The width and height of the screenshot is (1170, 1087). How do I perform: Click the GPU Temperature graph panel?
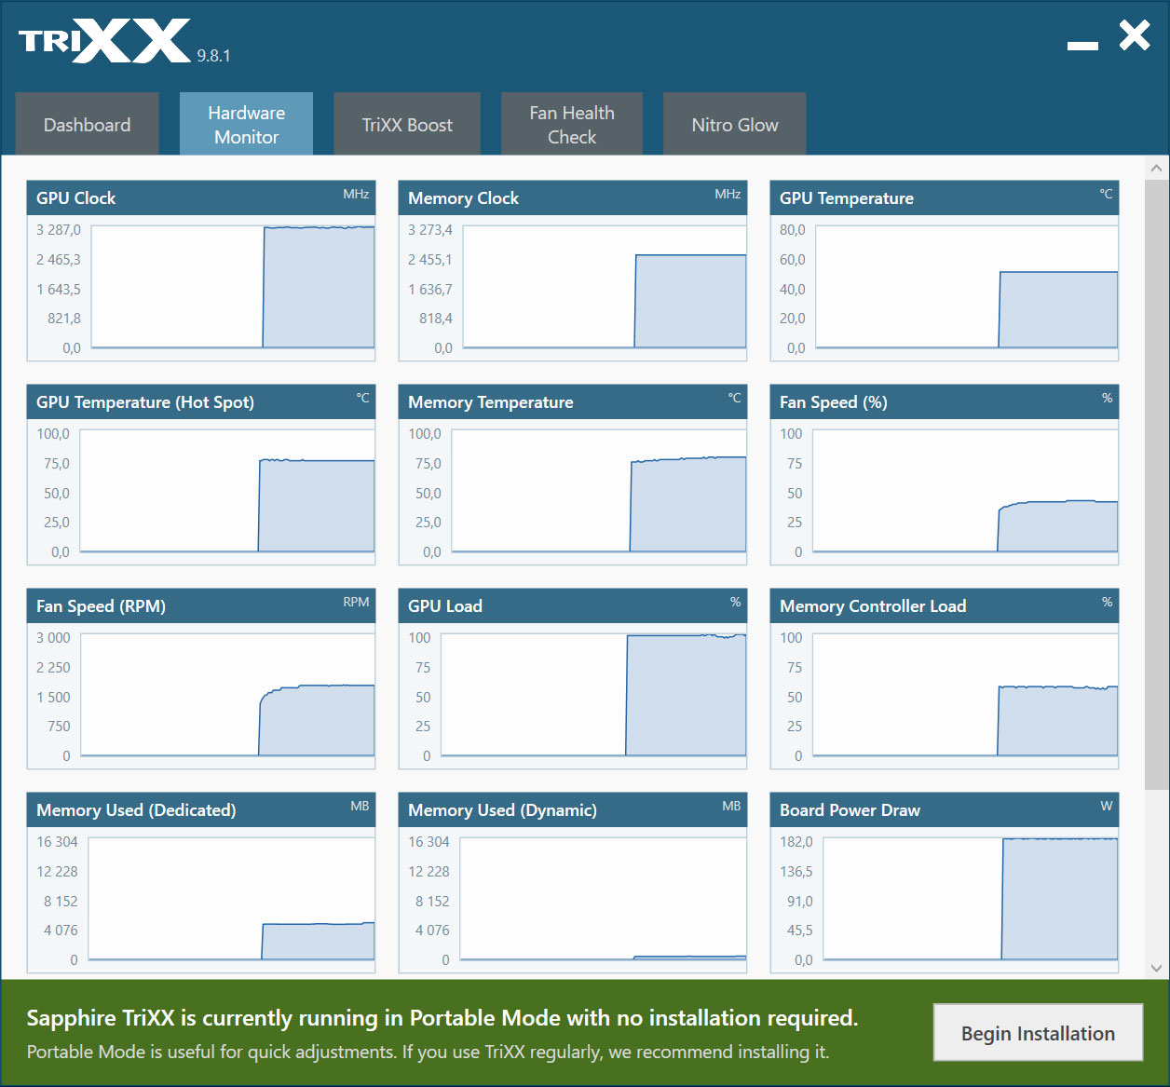click(966, 287)
